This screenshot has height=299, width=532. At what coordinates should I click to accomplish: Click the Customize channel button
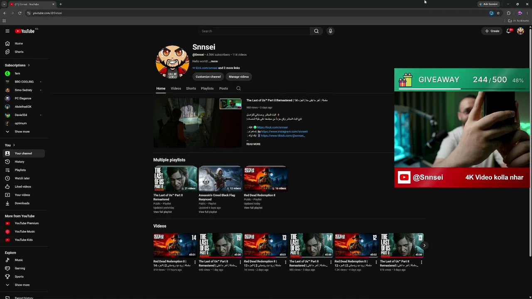[x=208, y=77]
